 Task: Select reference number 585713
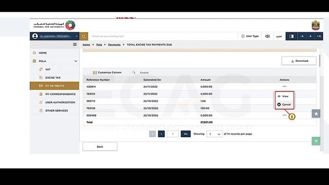(91, 101)
